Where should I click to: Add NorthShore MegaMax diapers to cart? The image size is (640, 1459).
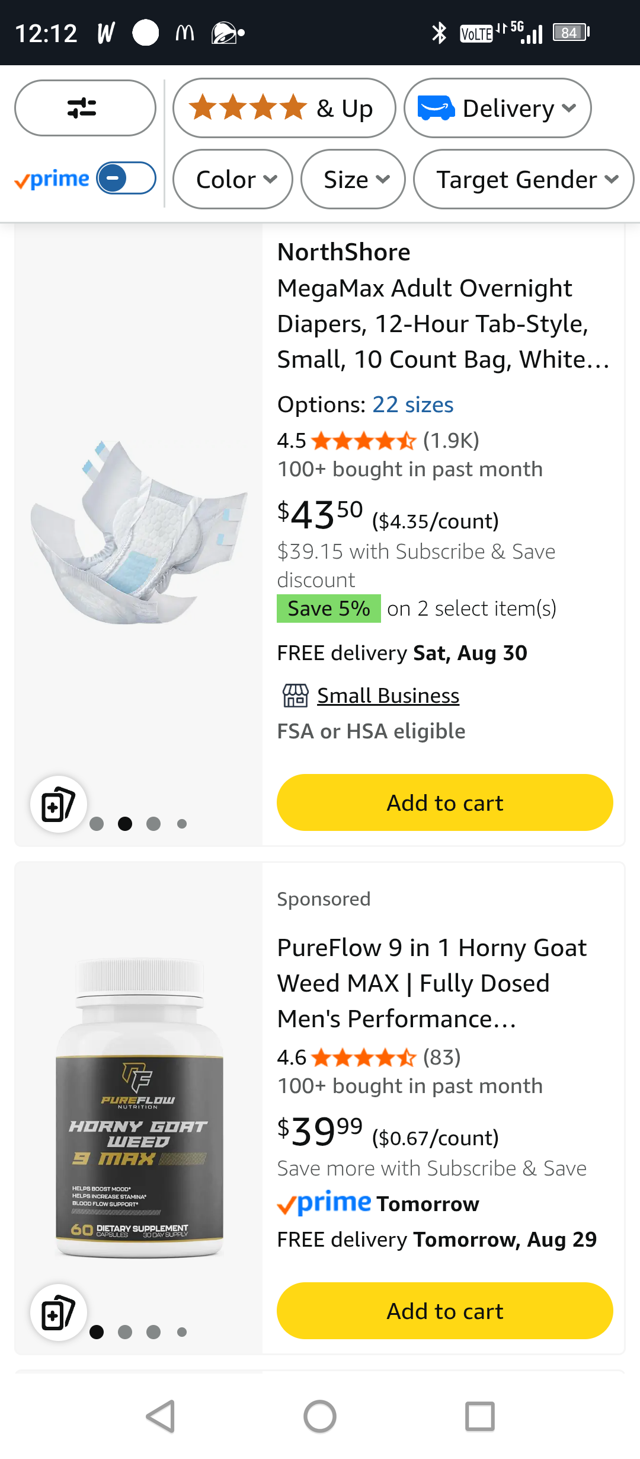(445, 802)
